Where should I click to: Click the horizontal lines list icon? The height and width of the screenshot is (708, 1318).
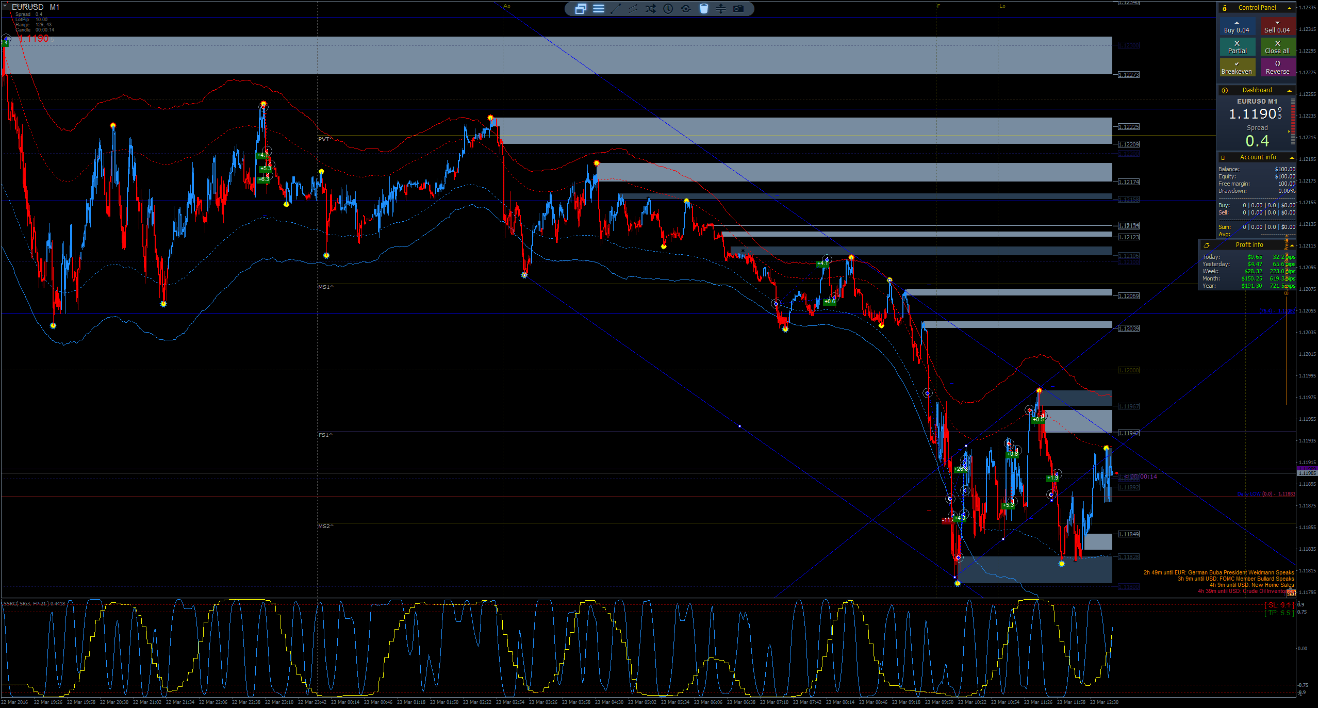598,8
